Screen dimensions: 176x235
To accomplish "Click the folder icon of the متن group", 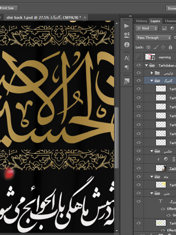I will [x=157, y=193].
